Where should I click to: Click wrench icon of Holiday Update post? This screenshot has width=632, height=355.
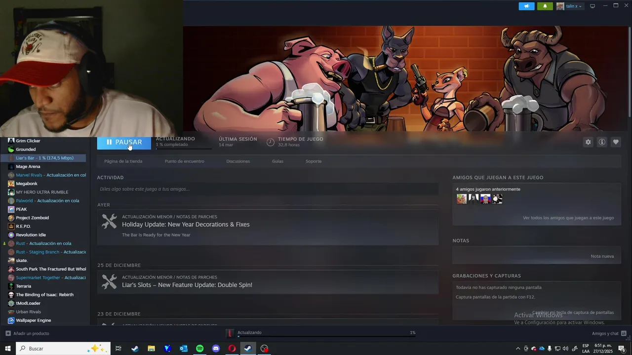tap(109, 221)
